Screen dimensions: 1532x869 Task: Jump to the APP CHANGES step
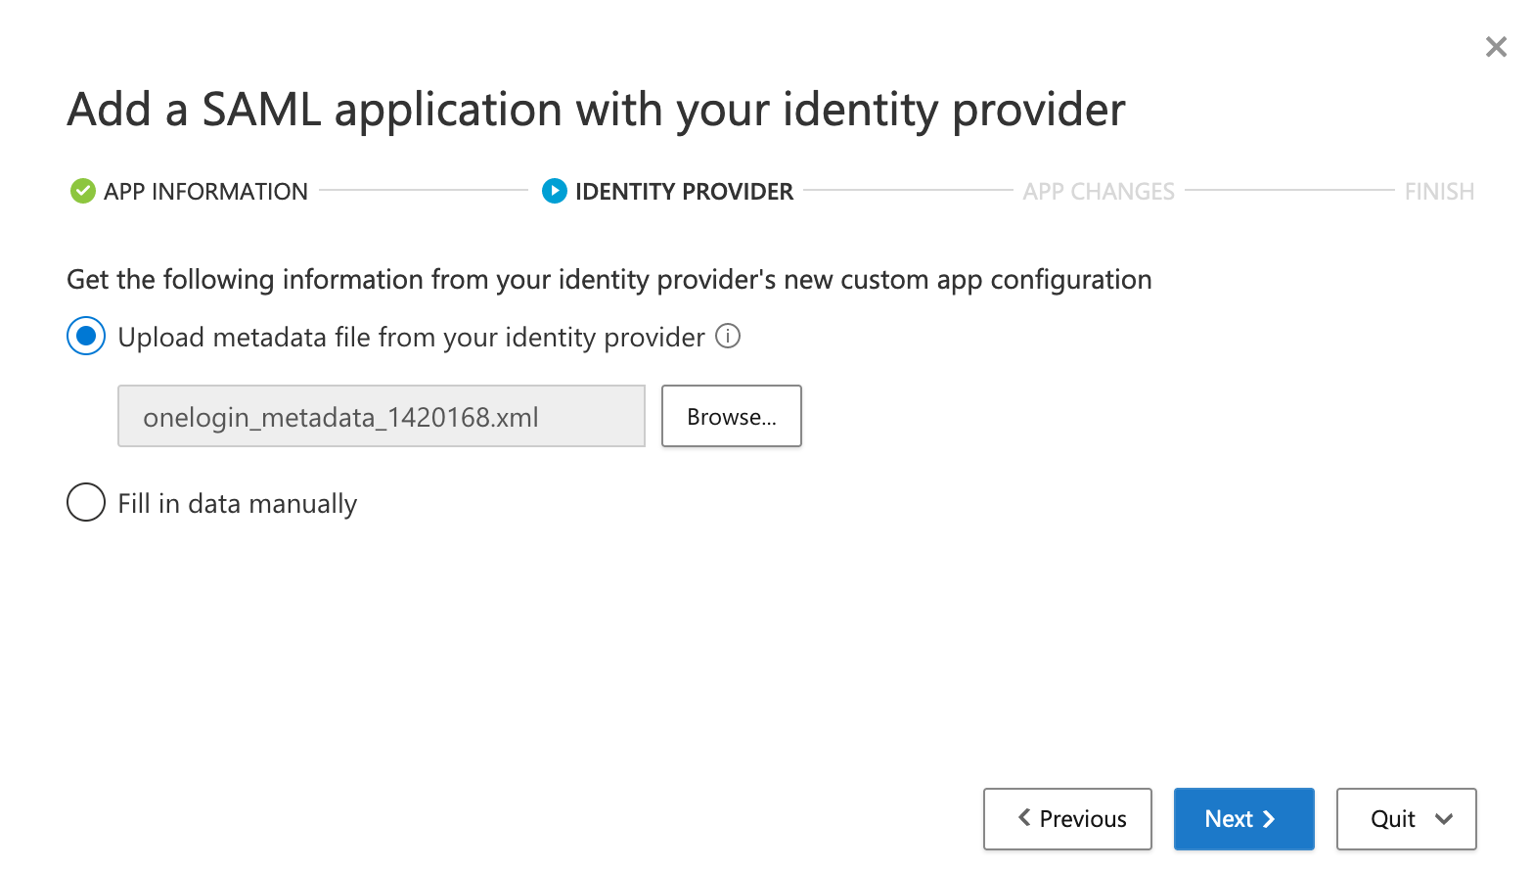(x=1099, y=192)
